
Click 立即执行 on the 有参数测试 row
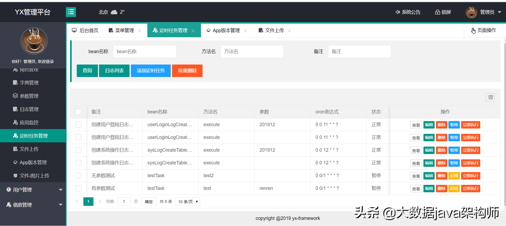[x=471, y=189]
